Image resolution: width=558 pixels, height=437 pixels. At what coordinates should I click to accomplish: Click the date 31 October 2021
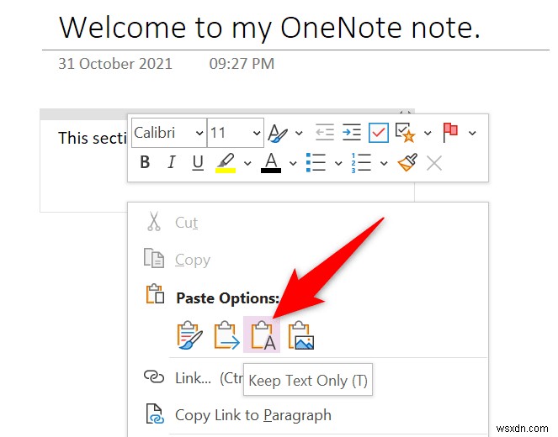tap(115, 64)
